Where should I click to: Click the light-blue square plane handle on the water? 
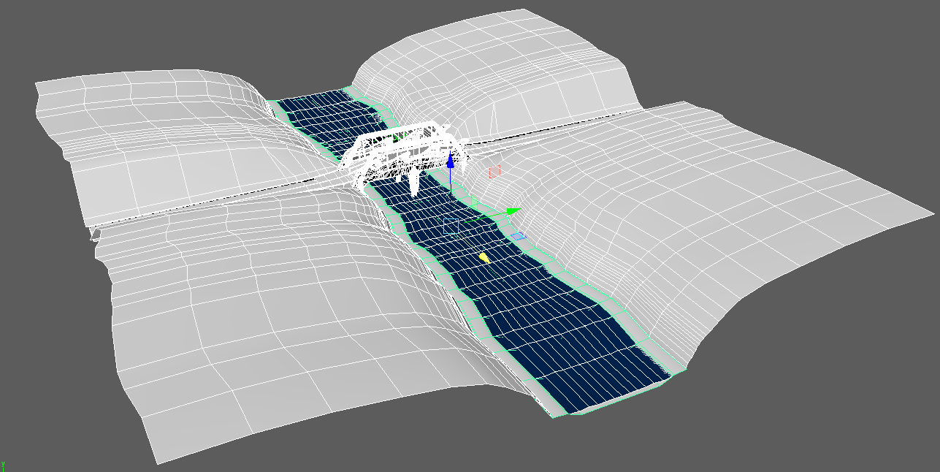pos(451,225)
